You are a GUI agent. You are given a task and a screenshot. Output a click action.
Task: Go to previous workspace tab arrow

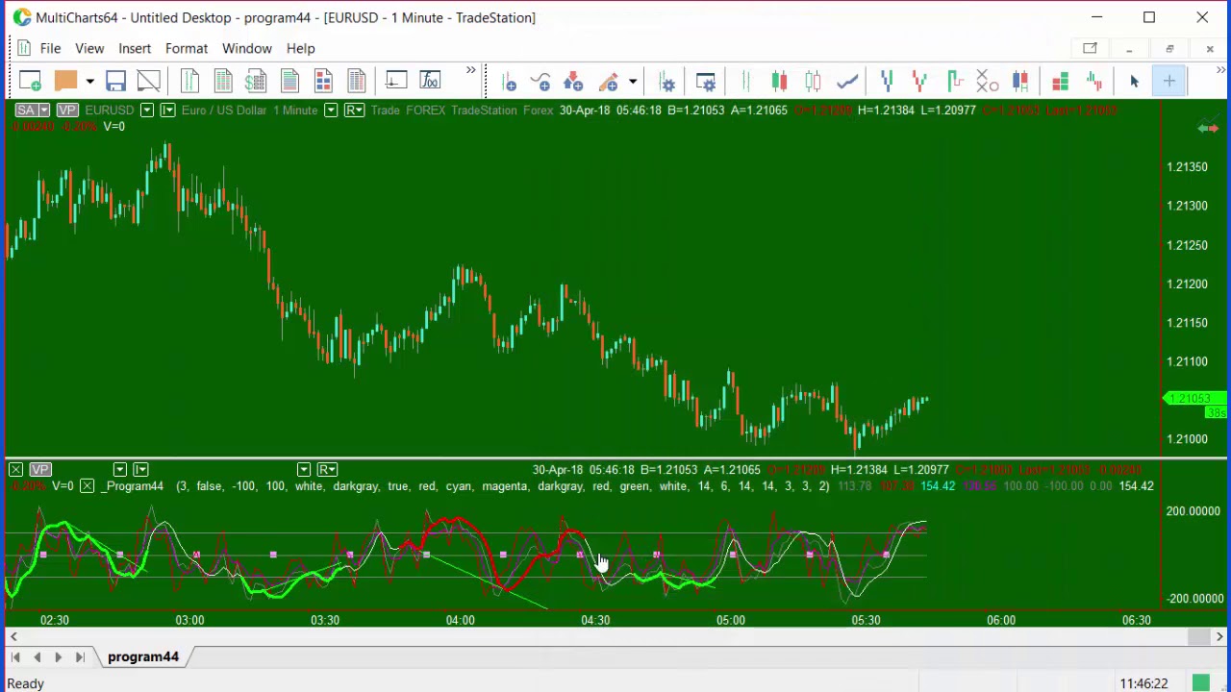pyautogui.click(x=37, y=656)
